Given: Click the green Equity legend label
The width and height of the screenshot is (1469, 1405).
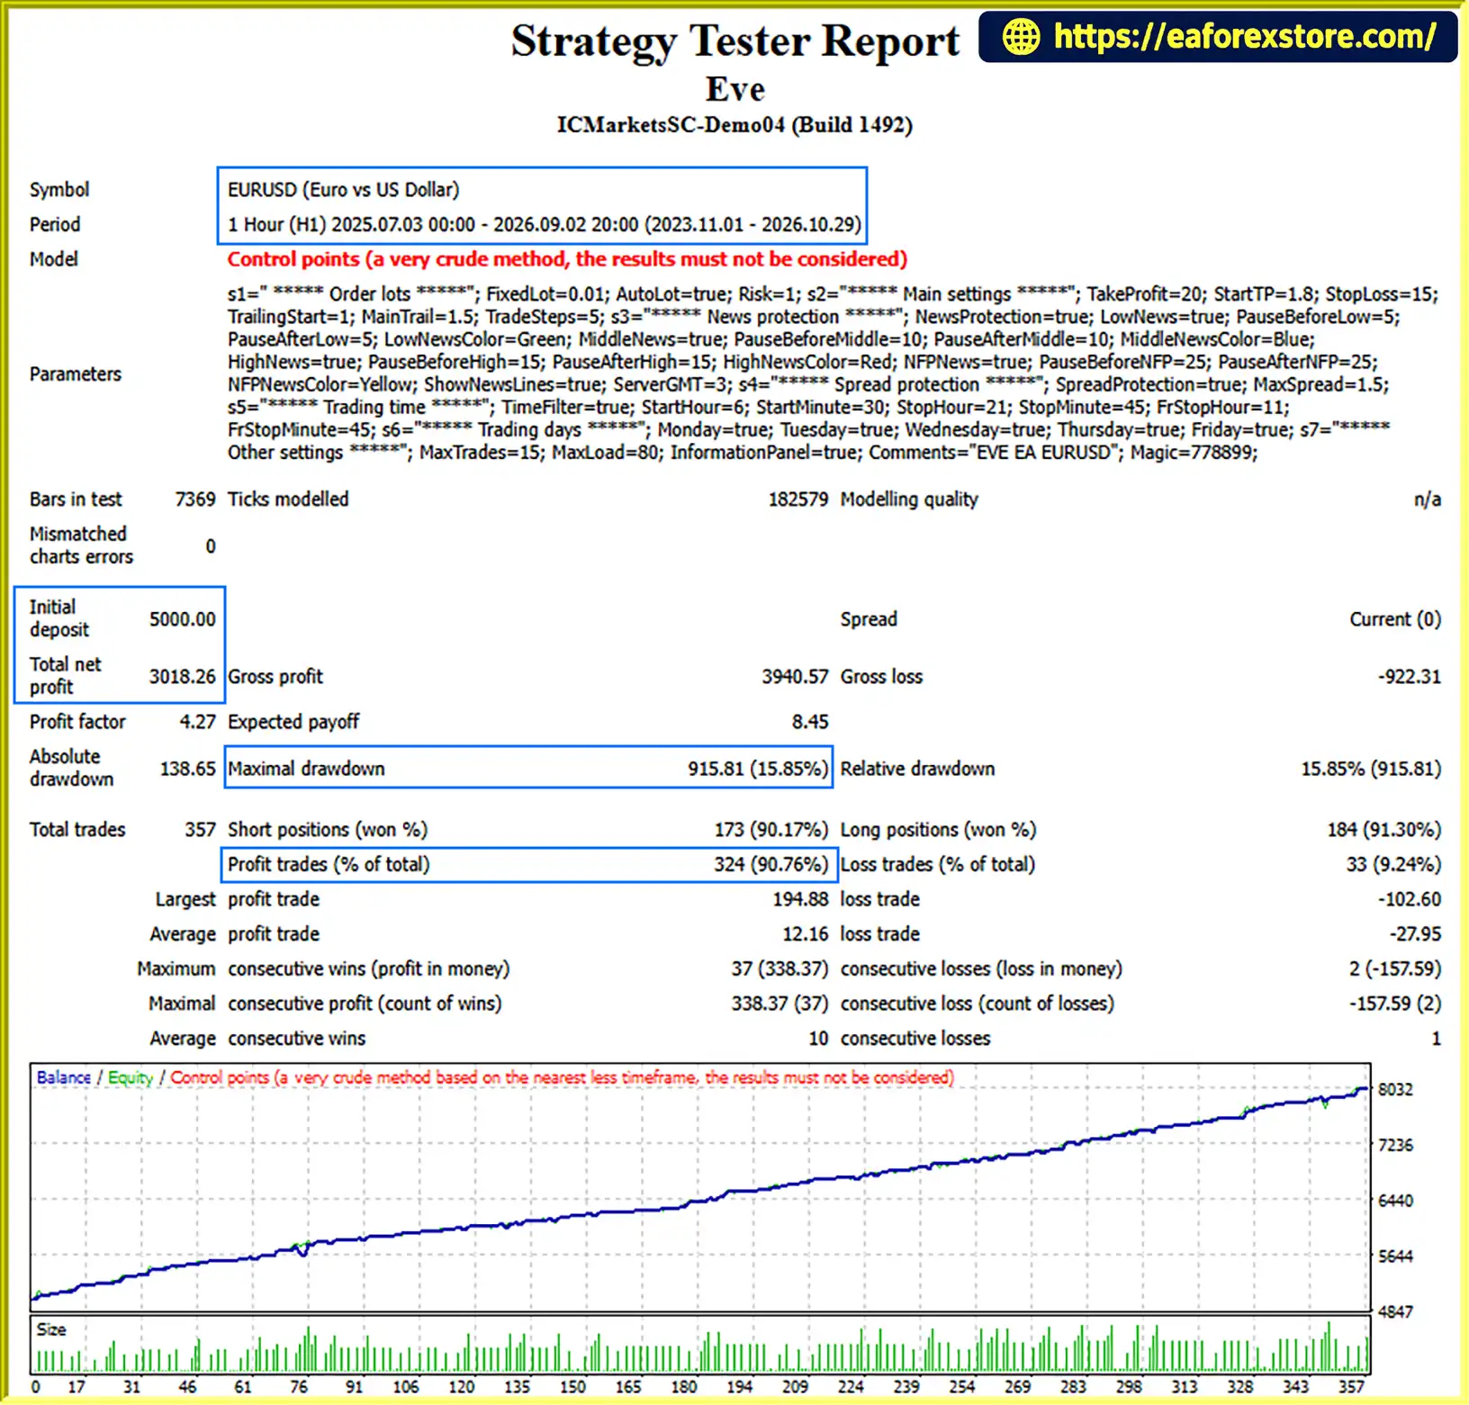Looking at the screenshot, I should coord(131,1078).
